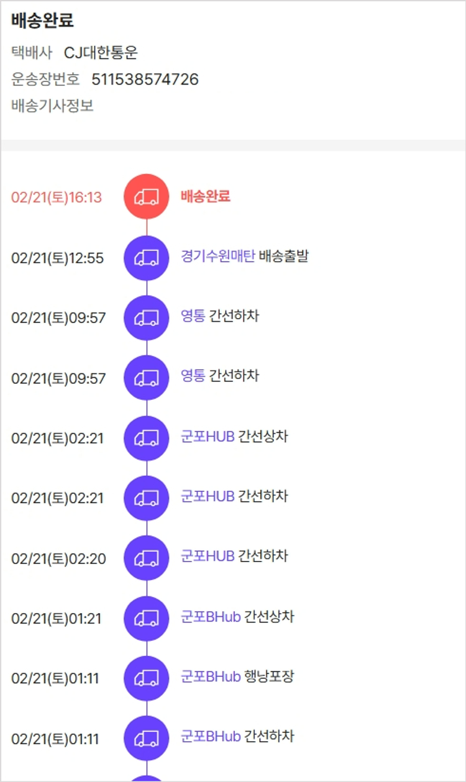Image resolution: width=466 pixels, height=782 pixels.
Task: Open the 군포HUB link next to 간선상차
Action: point(208,436)
